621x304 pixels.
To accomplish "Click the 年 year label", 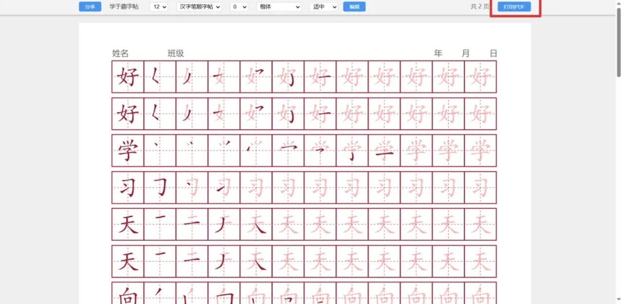I will point(438,53).
